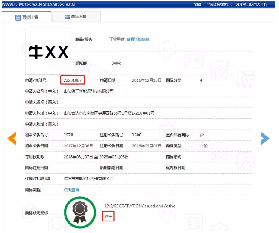This screenshot has height=233, width=279.
Task: Click registration announcement date 2018年03月07日
Action: (147, 146)
